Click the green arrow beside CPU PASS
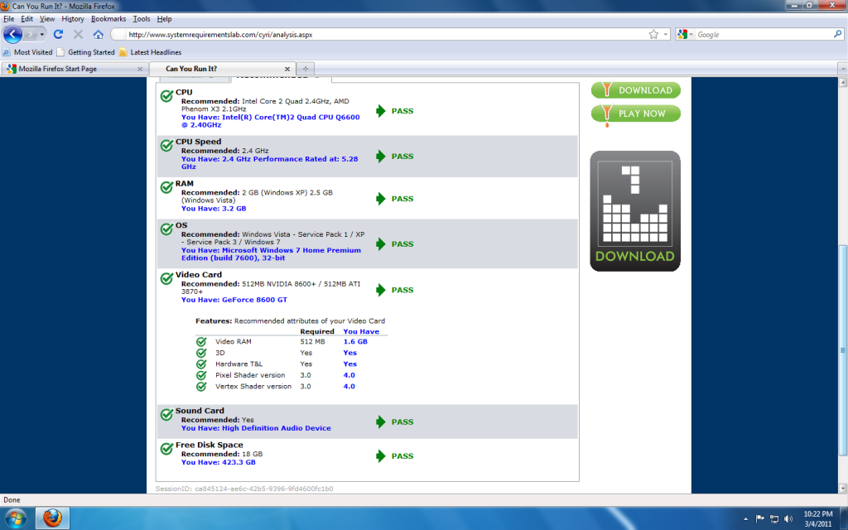 [x=381, y=111]
